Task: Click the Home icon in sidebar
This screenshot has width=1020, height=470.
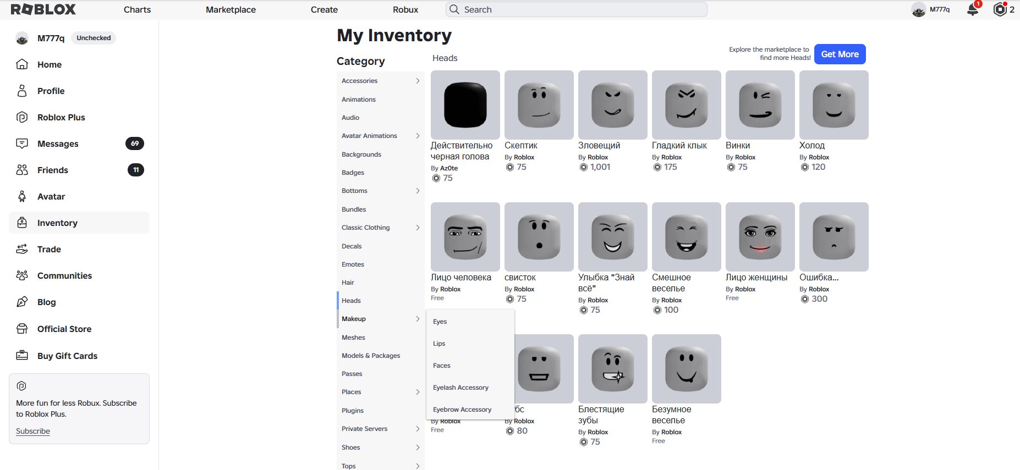Action: click(22, 64)
